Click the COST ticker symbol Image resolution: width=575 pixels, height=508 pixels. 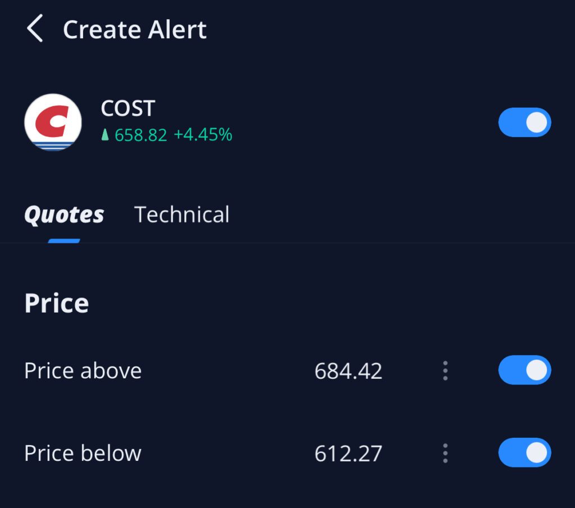127,108
